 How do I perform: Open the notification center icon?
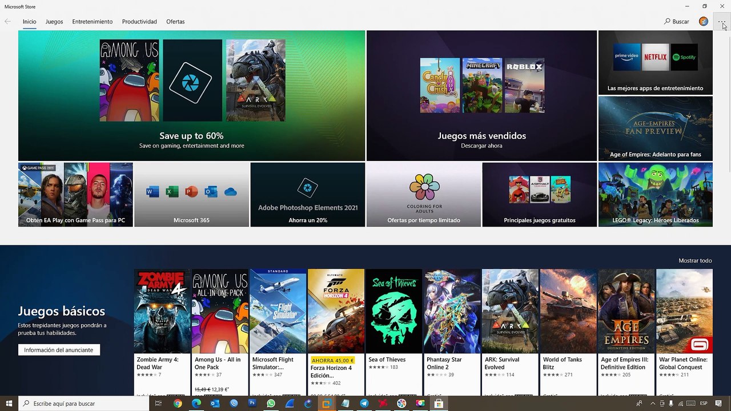point(718,404)
